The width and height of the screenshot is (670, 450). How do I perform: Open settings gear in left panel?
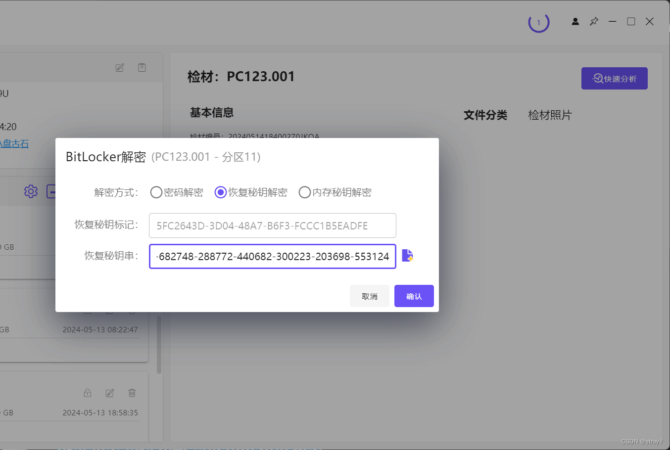[x=31, y=191]
